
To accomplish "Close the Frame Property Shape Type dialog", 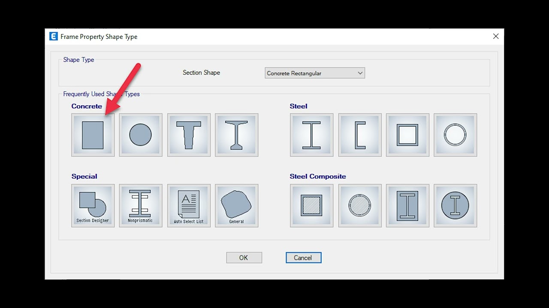I will (495, 36).
